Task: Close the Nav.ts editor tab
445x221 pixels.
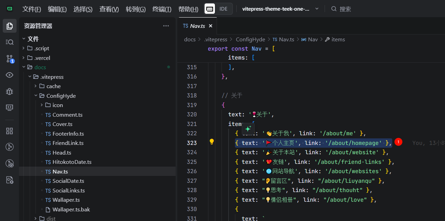Action: click(210, 26)
